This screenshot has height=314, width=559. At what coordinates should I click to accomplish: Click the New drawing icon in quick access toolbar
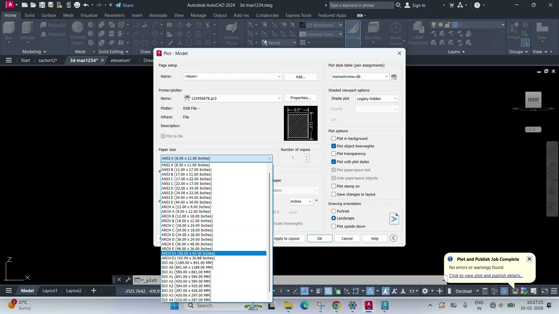click(24, 5)
